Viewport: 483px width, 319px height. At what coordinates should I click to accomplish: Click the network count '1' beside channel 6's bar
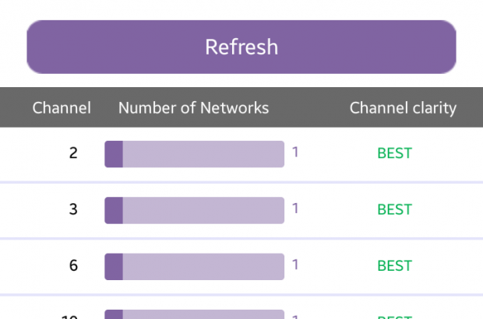coord(295,265)
